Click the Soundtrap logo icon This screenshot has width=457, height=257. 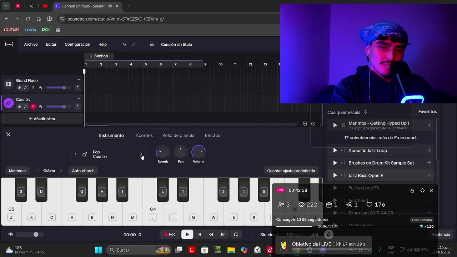point(9,44)
